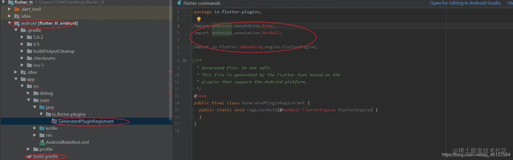The width and height of the screenshot is (513, 160).
Task: Click line number 17 in the gutter
Action: point(178,124)
